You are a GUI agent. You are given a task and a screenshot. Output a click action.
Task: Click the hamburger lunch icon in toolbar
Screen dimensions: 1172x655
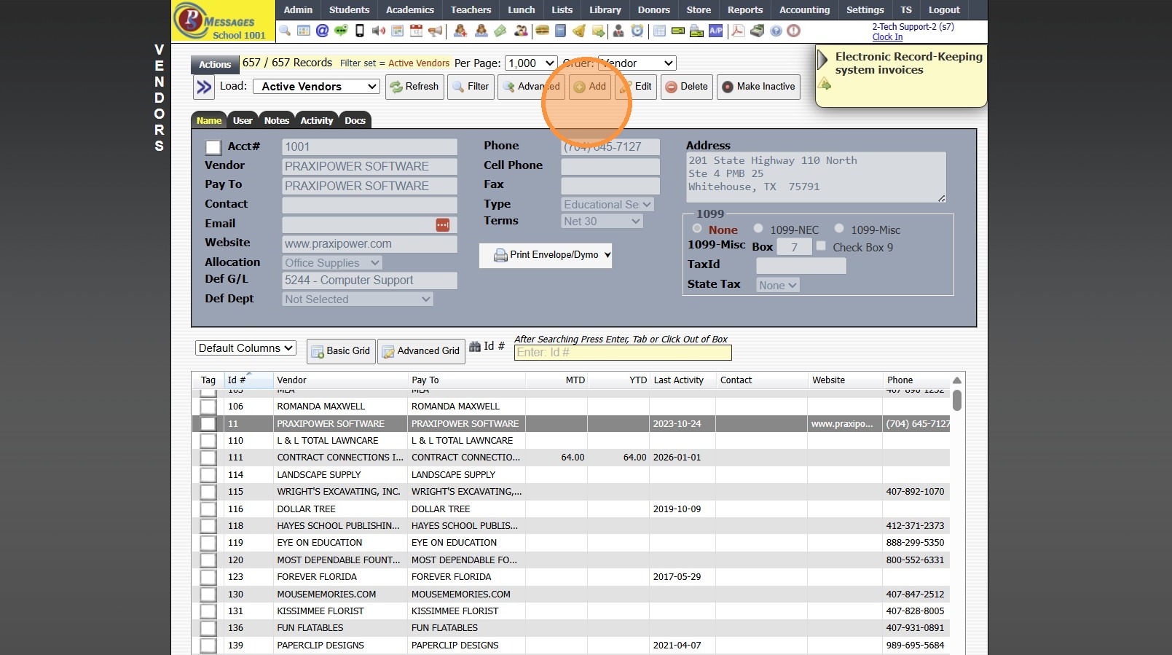pyautogui.click(x=542, y=31)
